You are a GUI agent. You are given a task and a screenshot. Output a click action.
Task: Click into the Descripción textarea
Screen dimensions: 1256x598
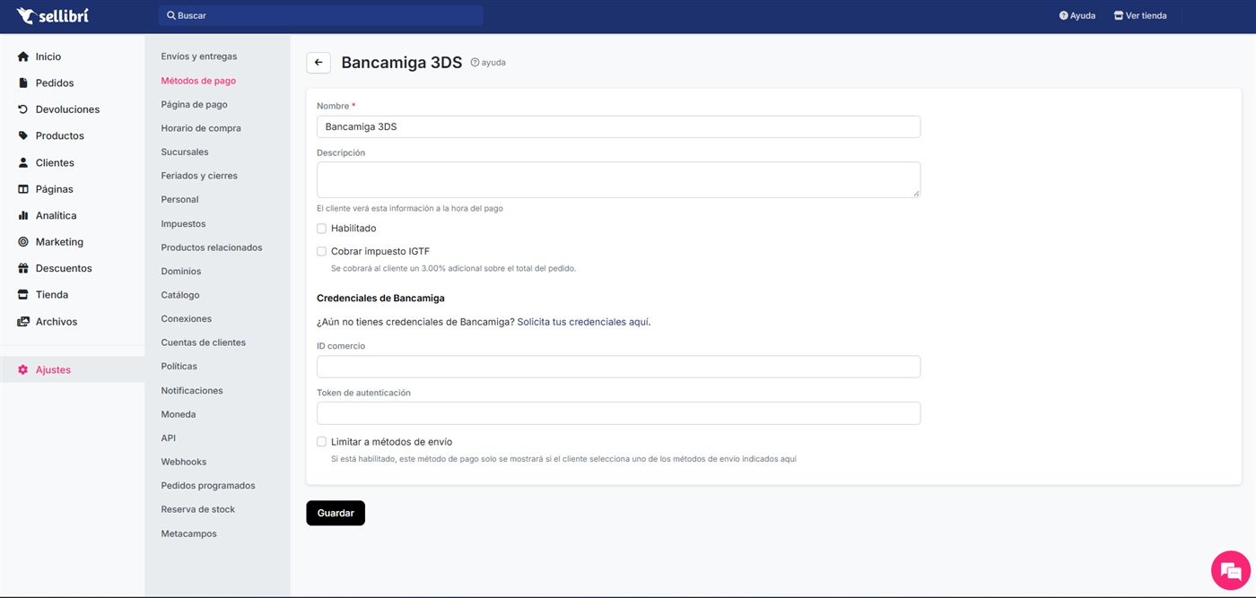pos(618,179)
